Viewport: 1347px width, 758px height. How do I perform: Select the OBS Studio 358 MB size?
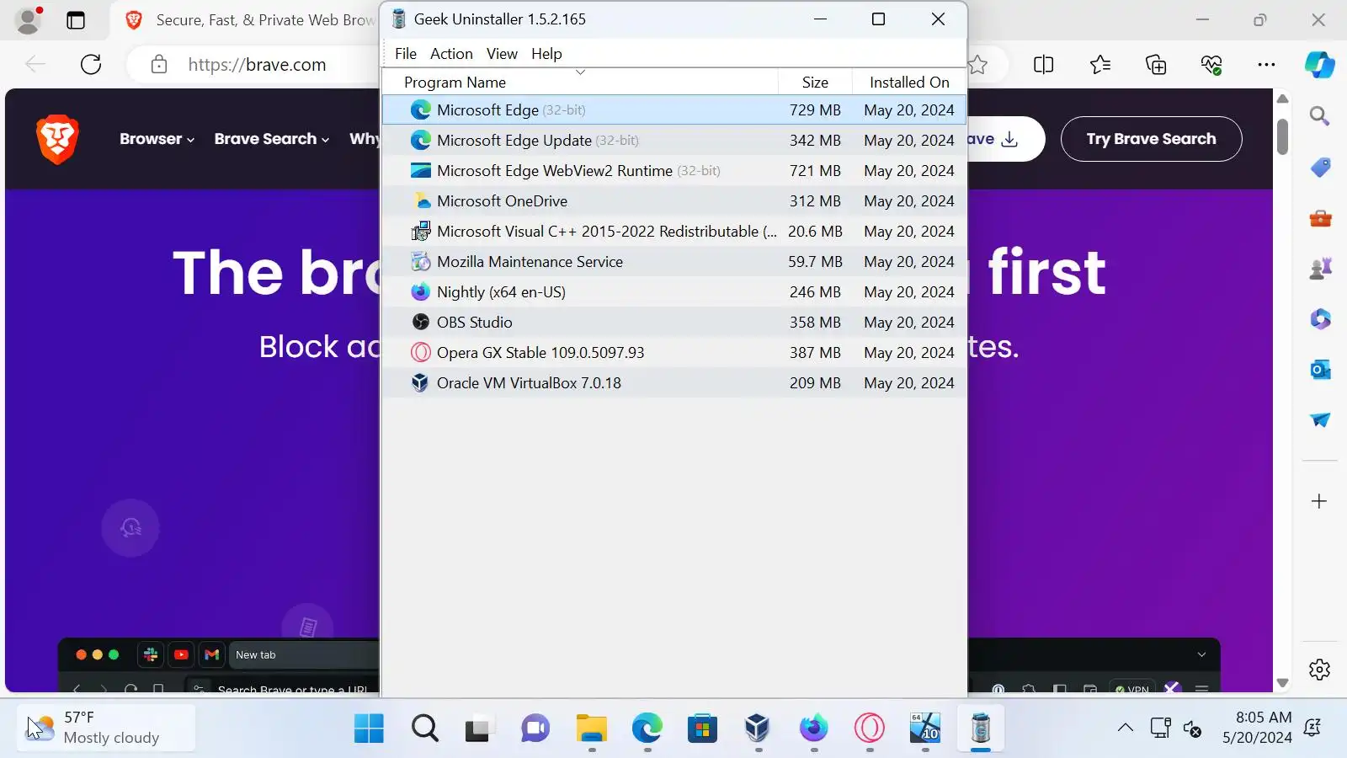point(815,323)
